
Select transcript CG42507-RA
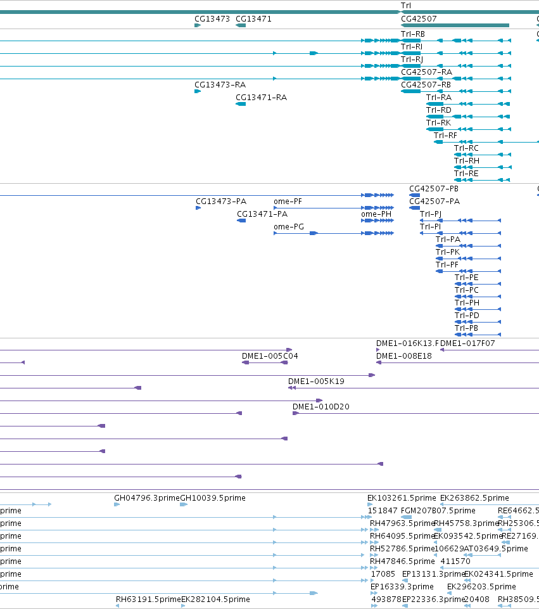(426, 72)
